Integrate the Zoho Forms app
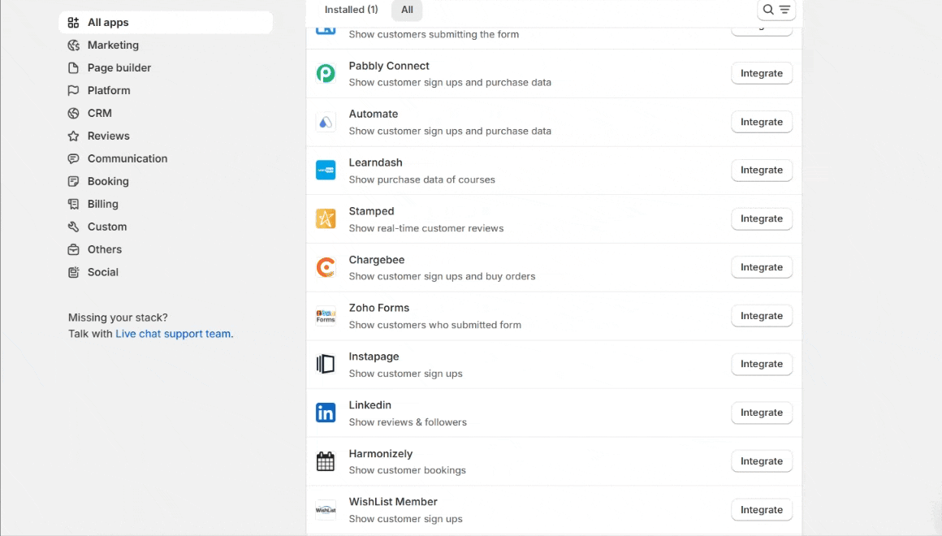 [761, 316]
